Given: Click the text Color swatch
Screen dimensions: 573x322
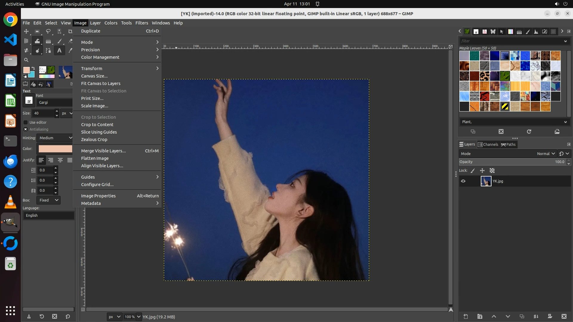Looking at the screenshot, I should (x=55, y=148).
